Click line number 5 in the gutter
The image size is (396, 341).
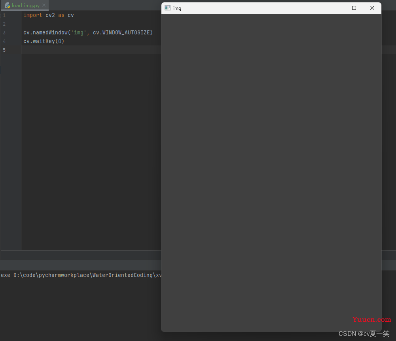point(4,50)
